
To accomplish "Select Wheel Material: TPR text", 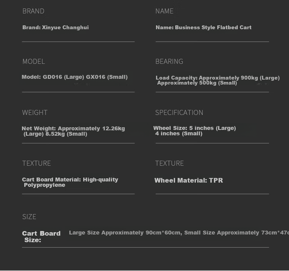I will (x=188, y=180).
